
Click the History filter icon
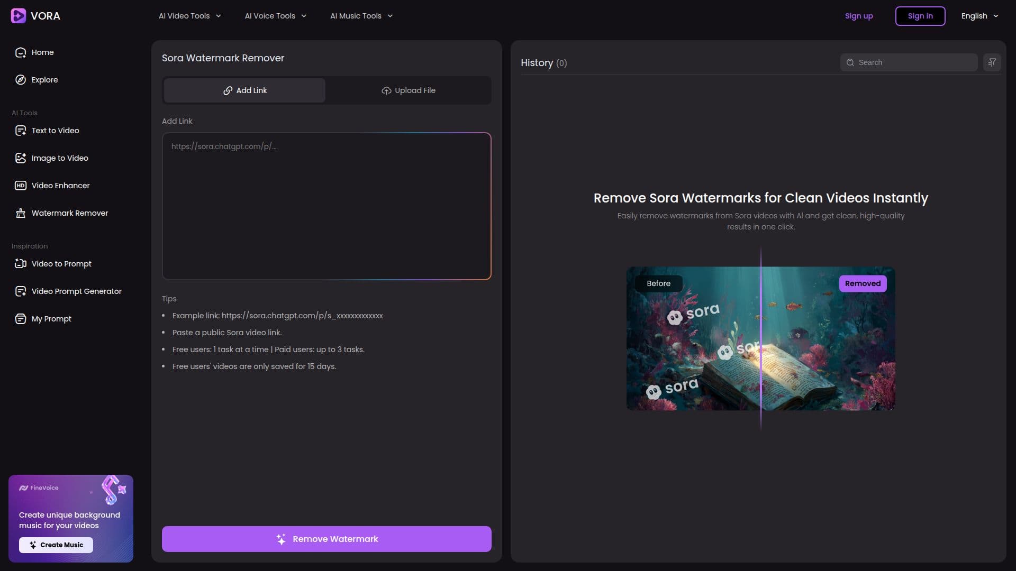tap(992, 62)
